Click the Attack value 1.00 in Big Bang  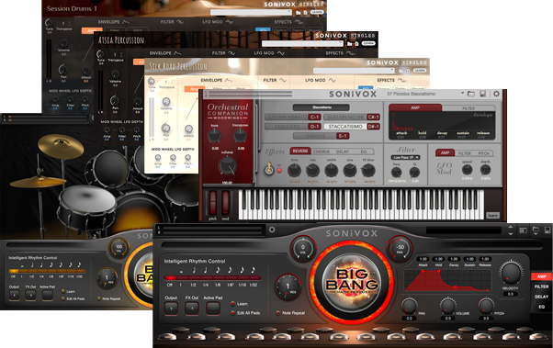tap(423, 259)
